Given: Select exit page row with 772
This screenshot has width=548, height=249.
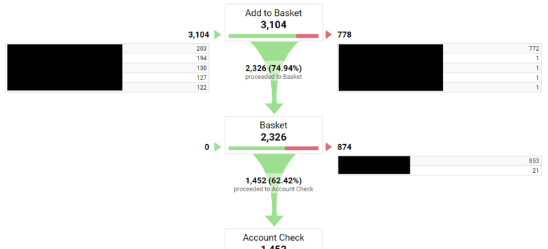Looking at the screenshot, I should click(x=439, y=48).
